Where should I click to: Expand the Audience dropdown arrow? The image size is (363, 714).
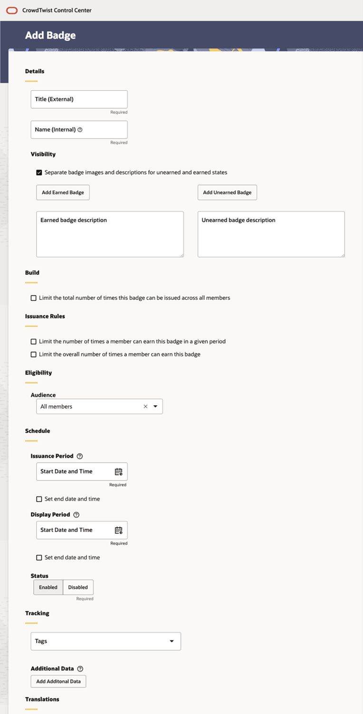pos(155,407)
